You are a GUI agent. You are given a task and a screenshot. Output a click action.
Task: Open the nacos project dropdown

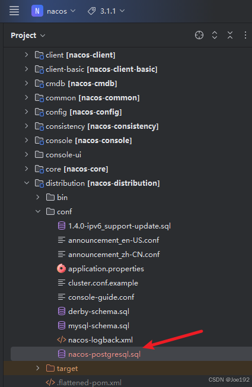[x=61, y=11]
